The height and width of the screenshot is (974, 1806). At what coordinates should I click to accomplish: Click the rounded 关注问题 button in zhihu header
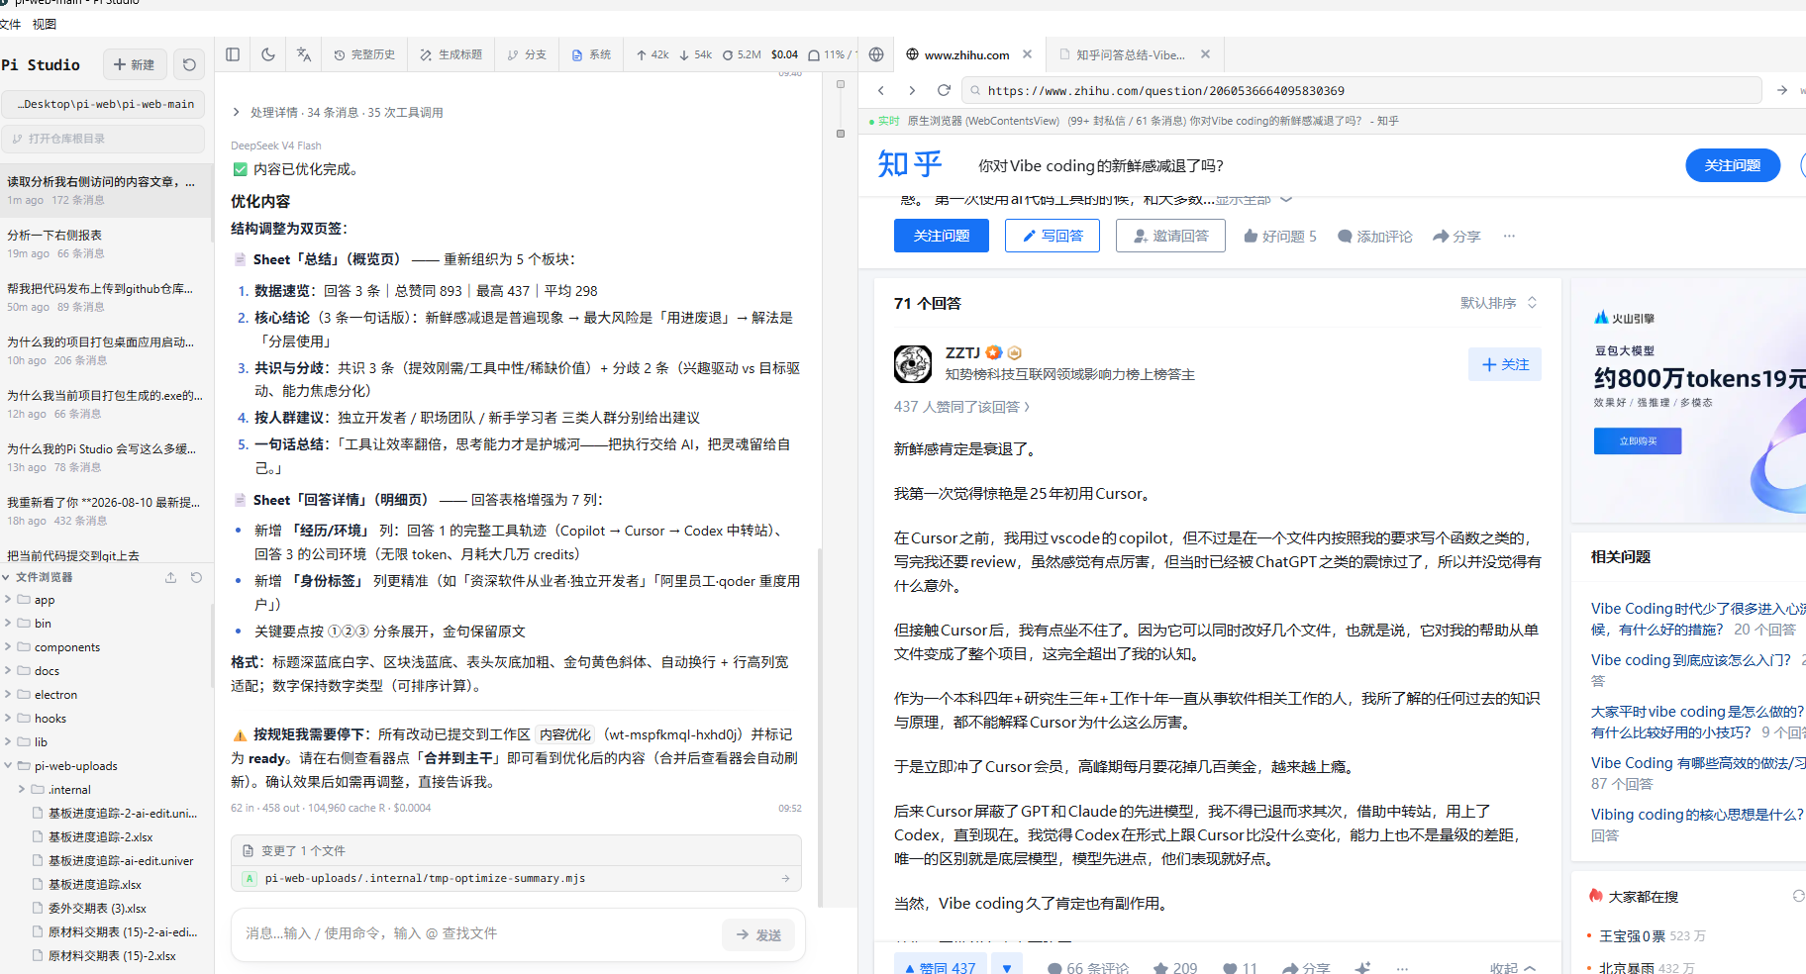coord(1733,165)
